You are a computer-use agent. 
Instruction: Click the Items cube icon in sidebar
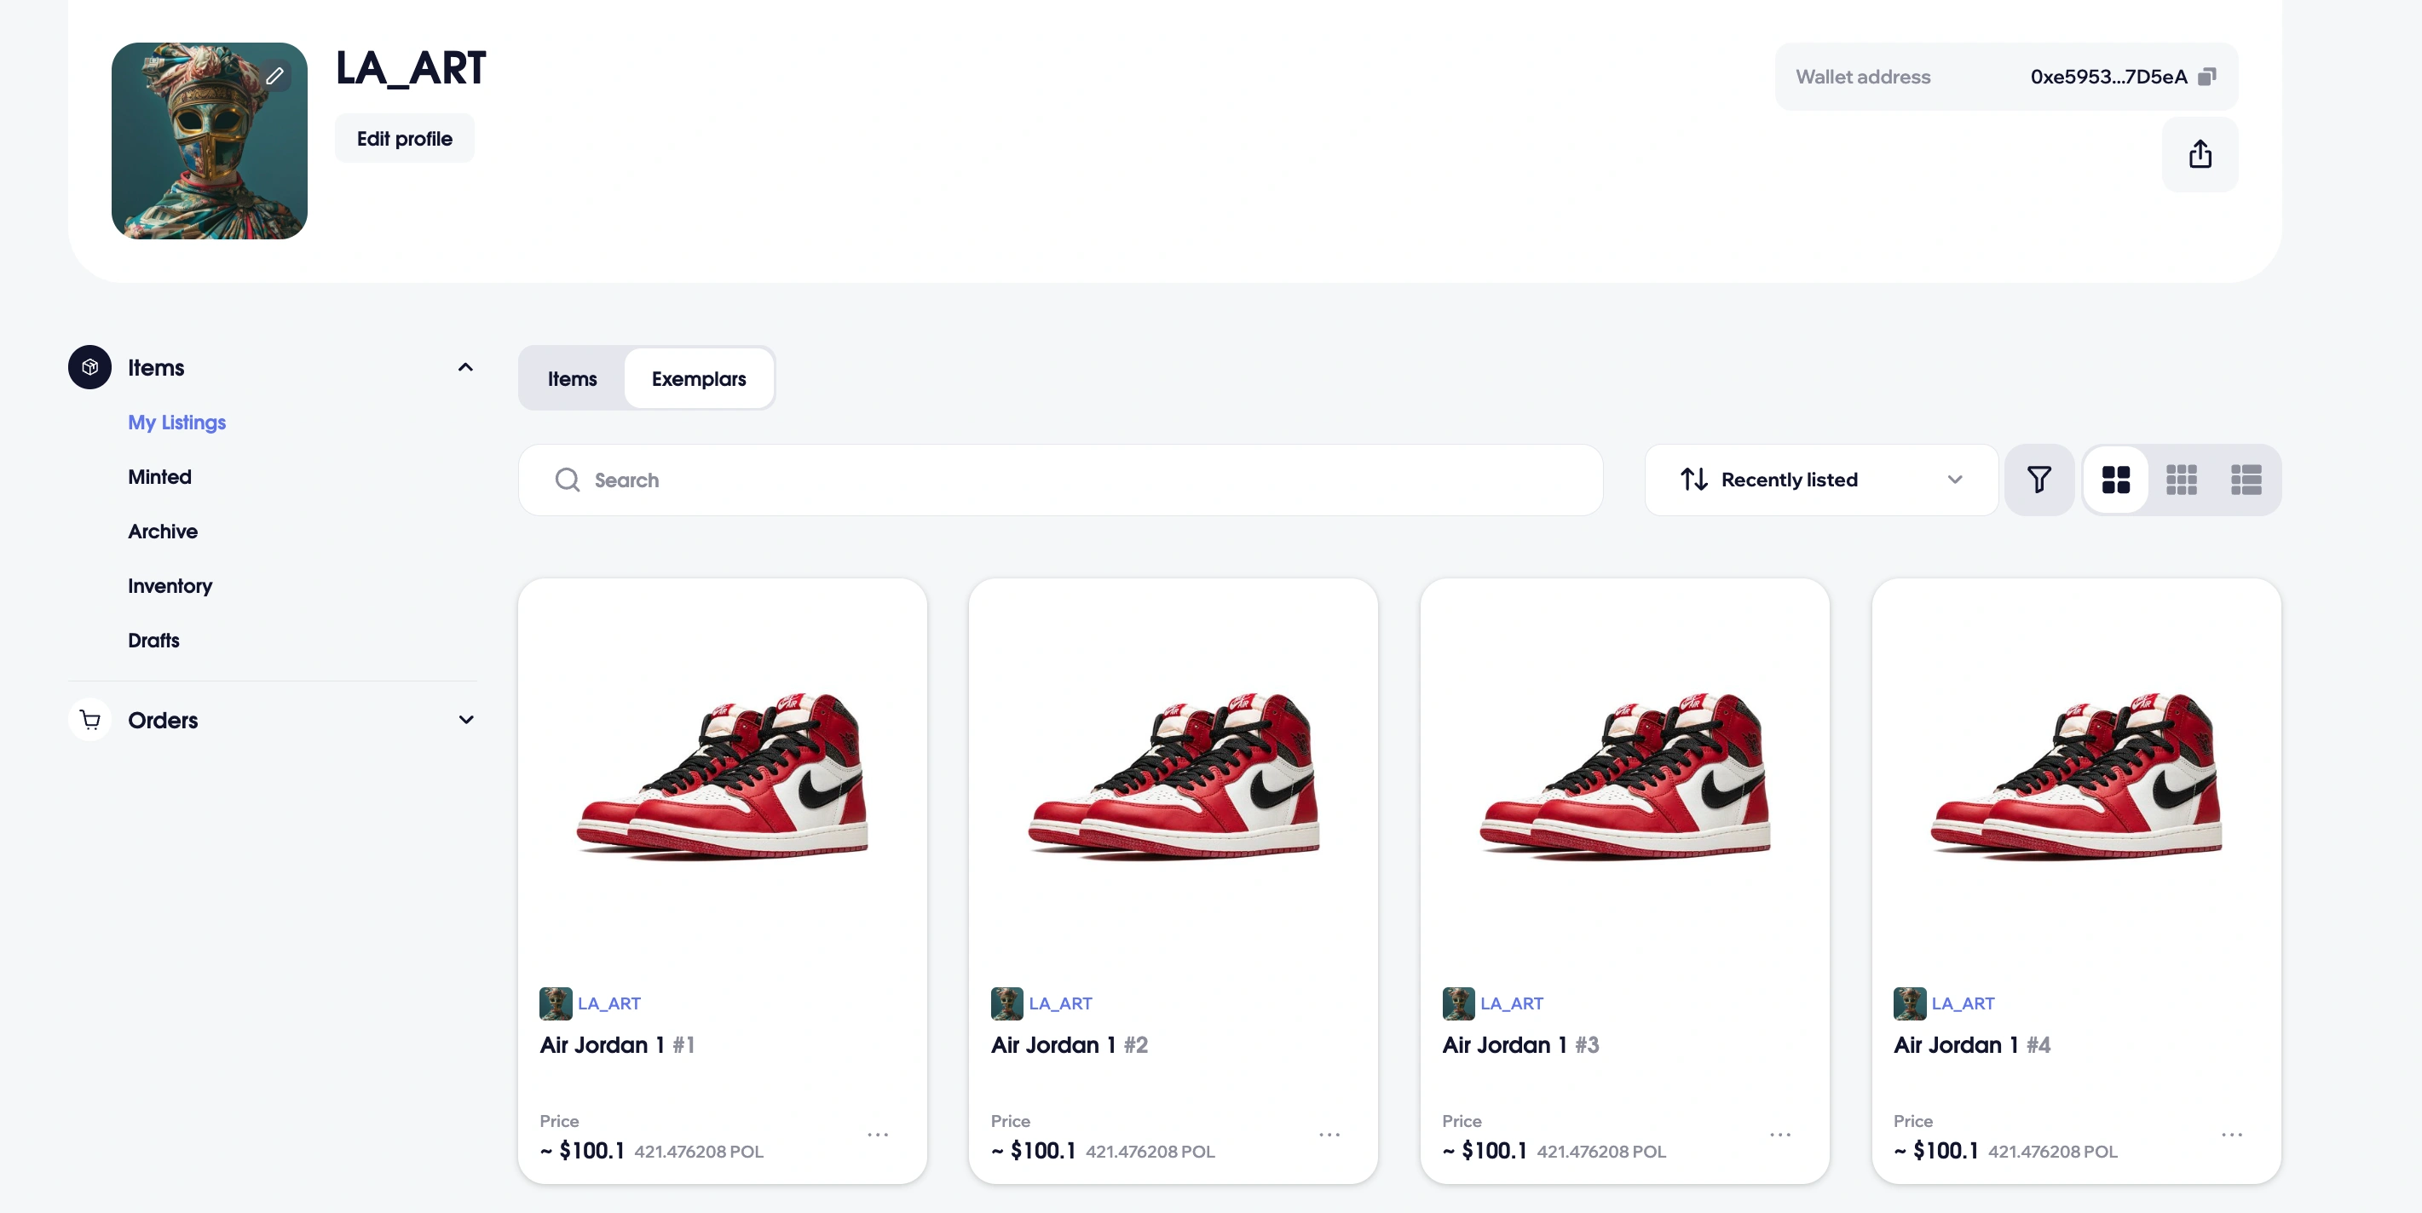pos(90,367)
